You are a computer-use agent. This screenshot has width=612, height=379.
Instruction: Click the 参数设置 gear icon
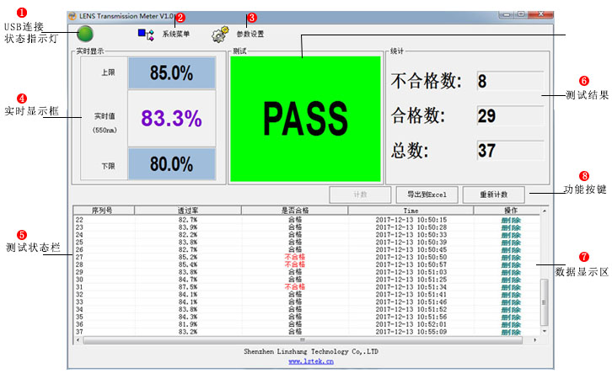coord(221,35)
